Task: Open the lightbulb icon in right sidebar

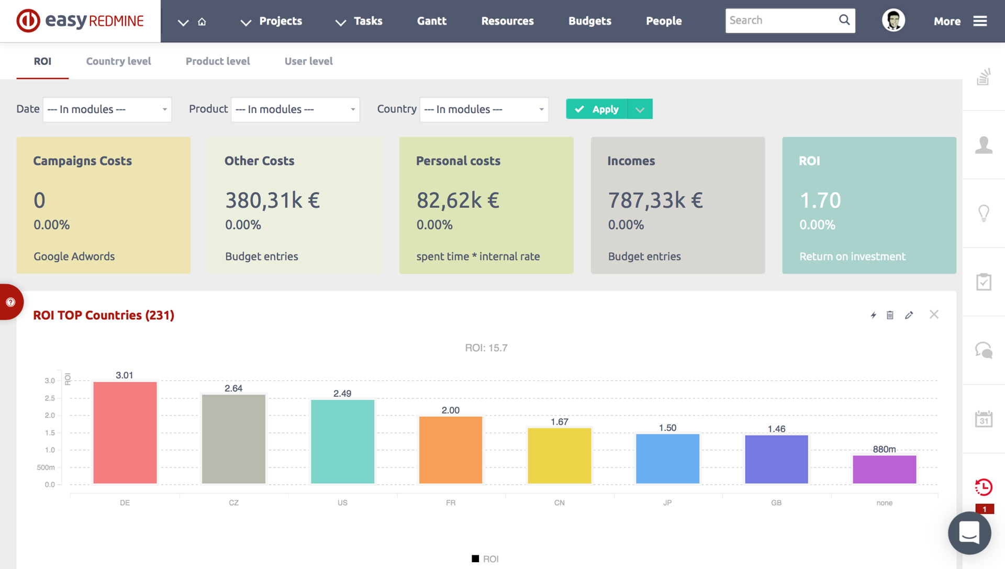Action: point(984,213)
